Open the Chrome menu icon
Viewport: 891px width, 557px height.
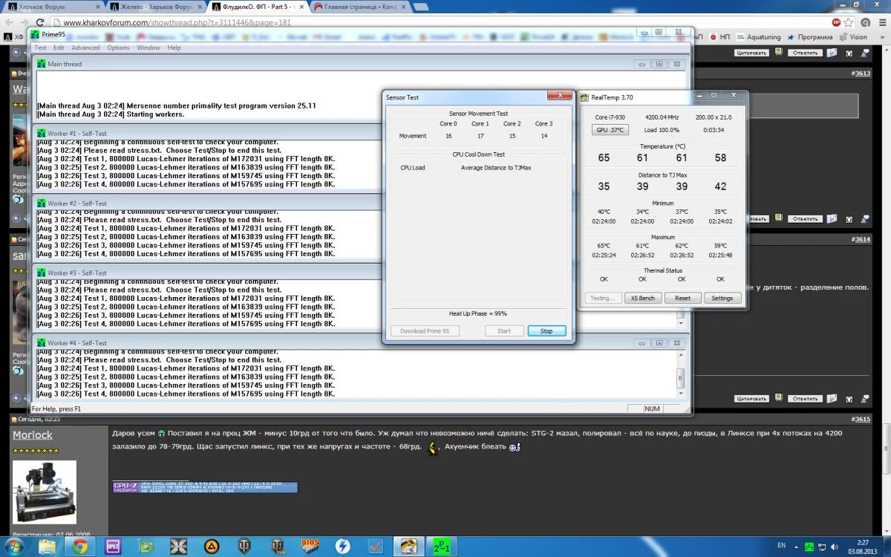coord(881,22)
